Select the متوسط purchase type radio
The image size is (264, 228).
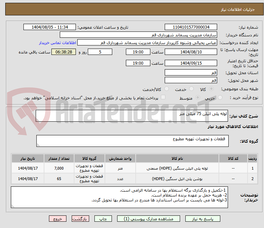tap(198, 97)
